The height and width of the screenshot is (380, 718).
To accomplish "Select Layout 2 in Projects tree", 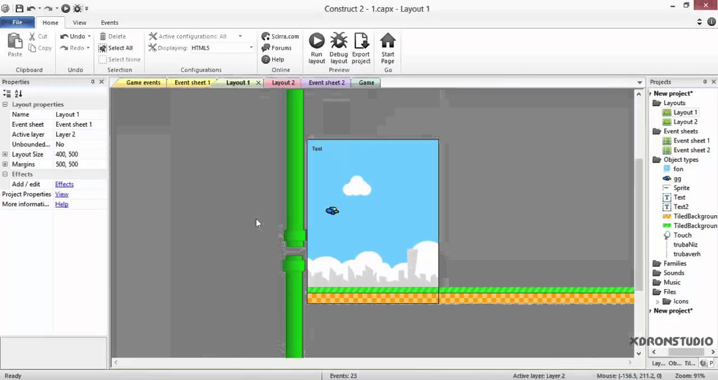I will 680,122.
